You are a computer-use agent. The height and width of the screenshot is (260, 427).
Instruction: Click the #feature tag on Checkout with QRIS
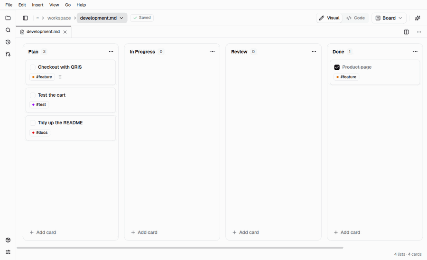coord(42,77)
